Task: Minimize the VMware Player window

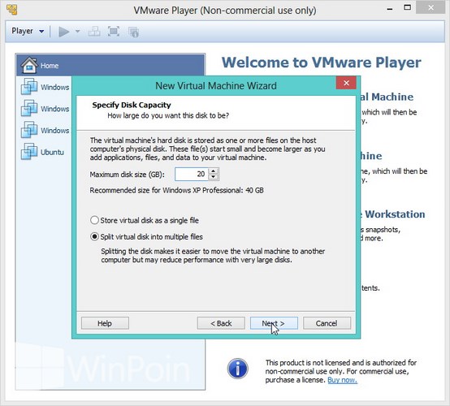Action: pos(390,9)
